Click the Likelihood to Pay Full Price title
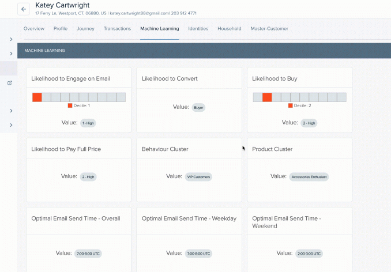The height and width of the screenshot is (272, 391). [66, 149]
